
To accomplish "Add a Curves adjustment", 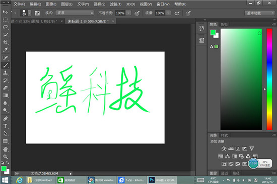I will (x=238, y=148).
